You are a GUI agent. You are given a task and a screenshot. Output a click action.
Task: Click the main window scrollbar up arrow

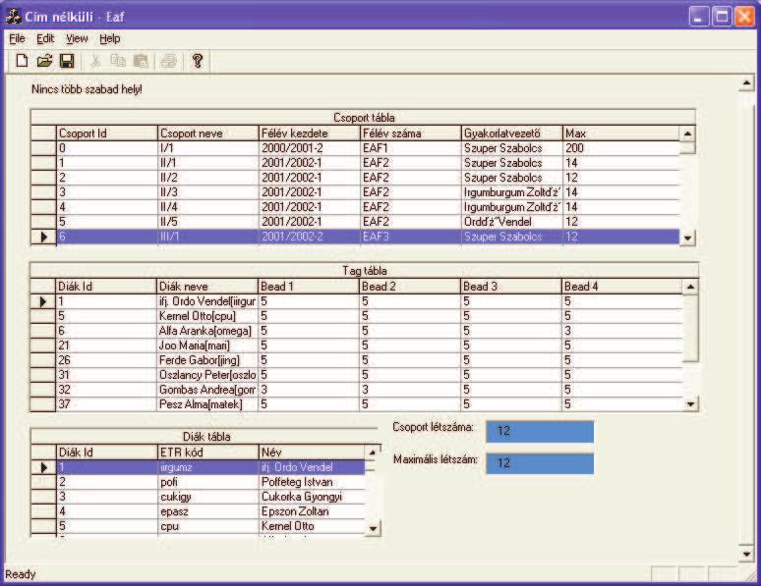746,83
